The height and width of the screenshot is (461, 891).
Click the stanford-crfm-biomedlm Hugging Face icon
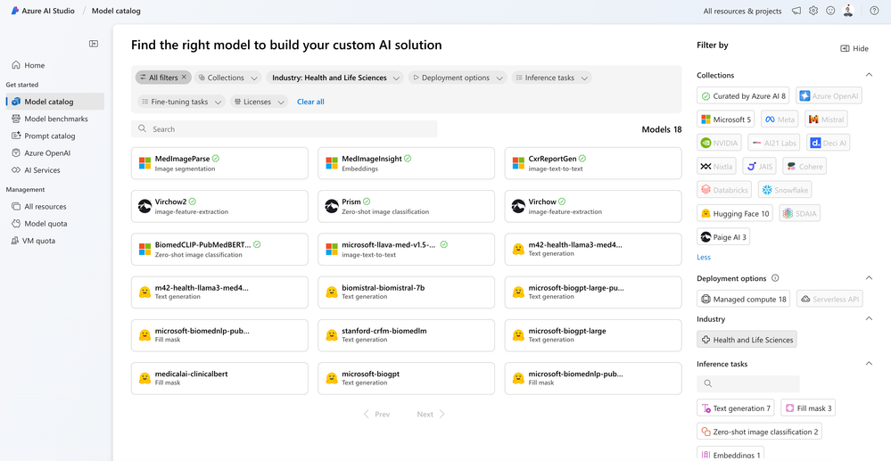331,335
